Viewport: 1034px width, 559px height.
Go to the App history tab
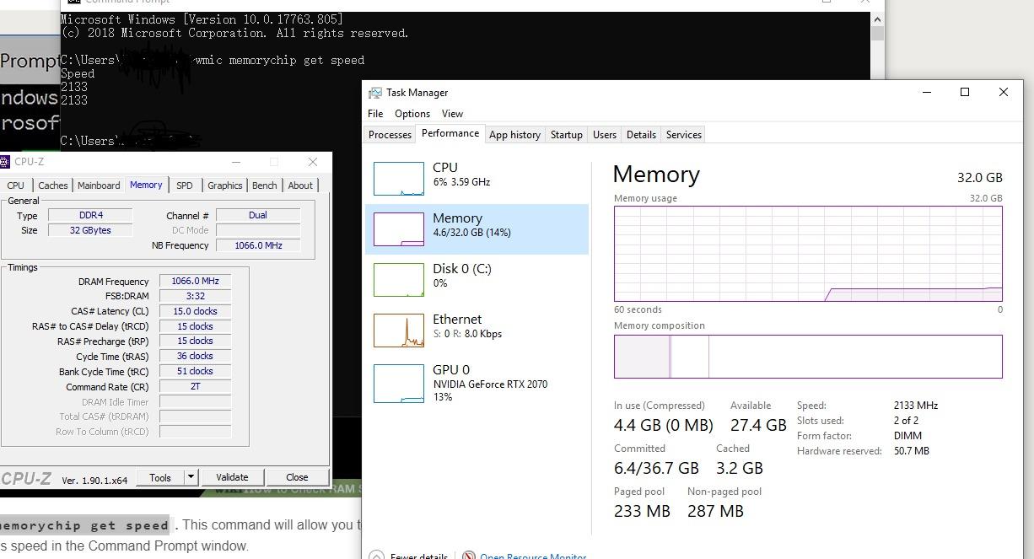pos(514,135)
